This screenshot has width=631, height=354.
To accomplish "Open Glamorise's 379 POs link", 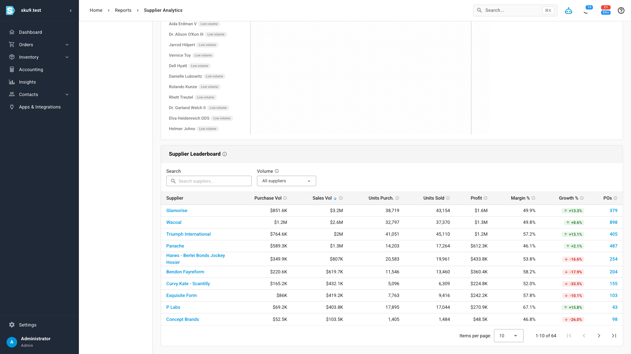I will 614,210.
